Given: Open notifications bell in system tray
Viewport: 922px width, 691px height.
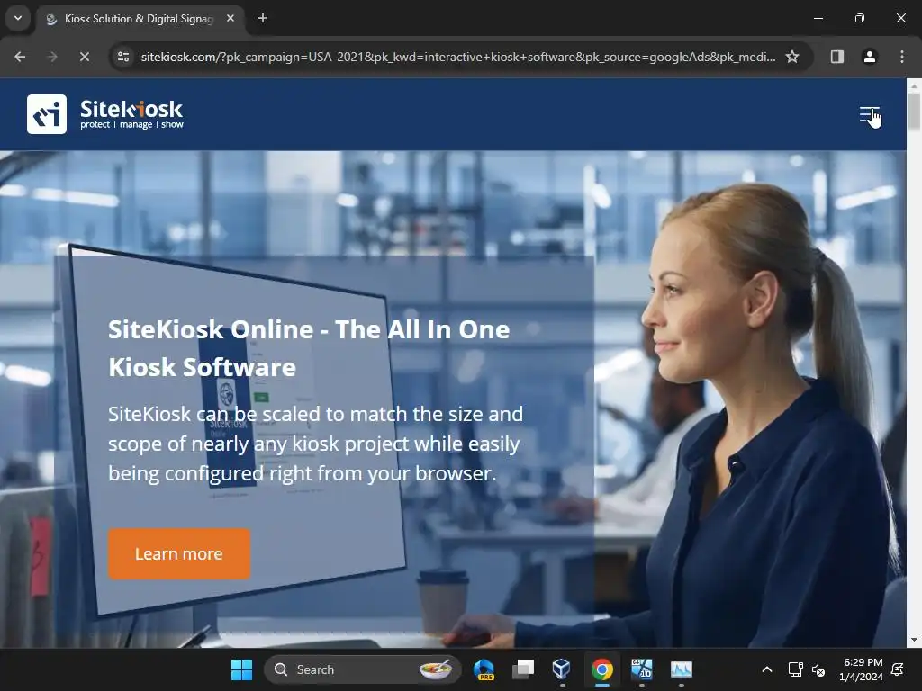Looking at the screenshot, I should tap(899, 669).
